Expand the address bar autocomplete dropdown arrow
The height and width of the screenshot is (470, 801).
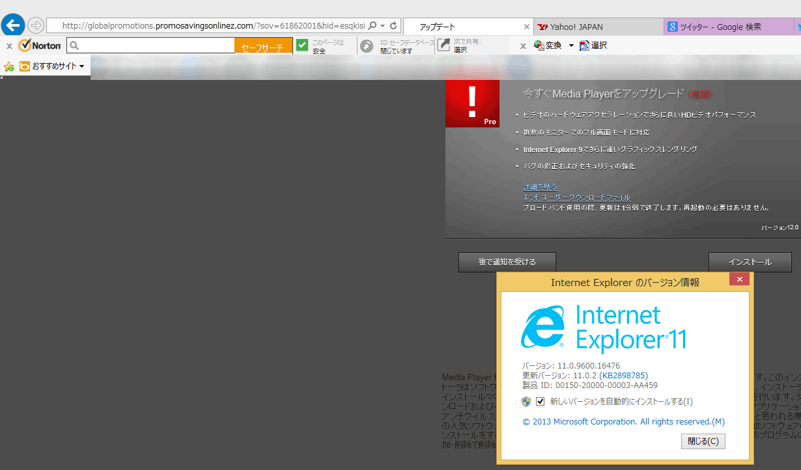coord(382,26)
